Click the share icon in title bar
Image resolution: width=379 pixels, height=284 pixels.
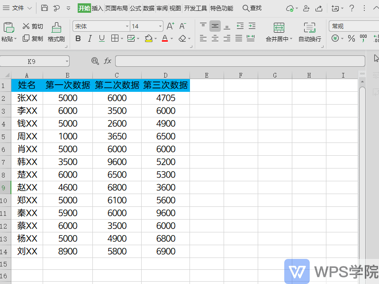click(x=319, y=8)
